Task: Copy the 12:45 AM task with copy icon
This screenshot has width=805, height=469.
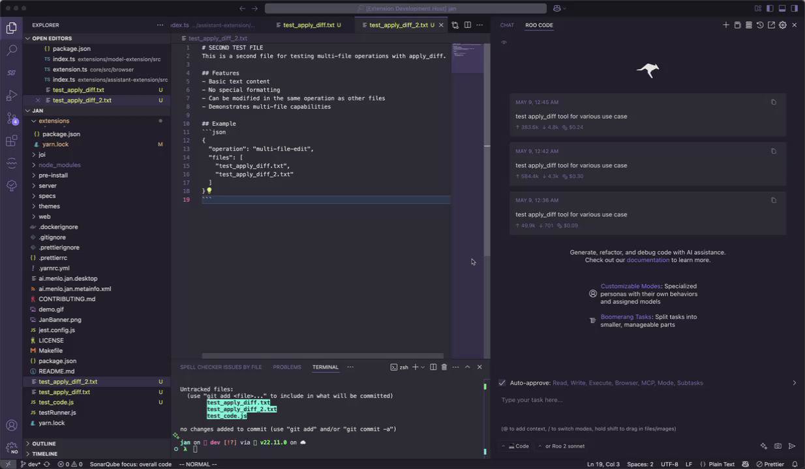Action: [774, 102]
